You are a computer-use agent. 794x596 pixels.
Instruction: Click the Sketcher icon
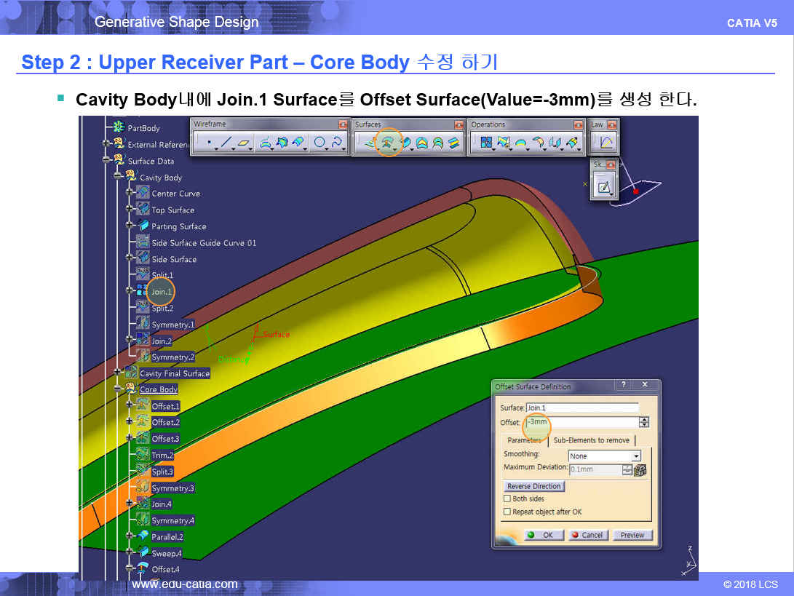point(603,187)
